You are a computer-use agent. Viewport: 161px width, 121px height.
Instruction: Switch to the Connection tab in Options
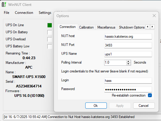click(67, 27)
